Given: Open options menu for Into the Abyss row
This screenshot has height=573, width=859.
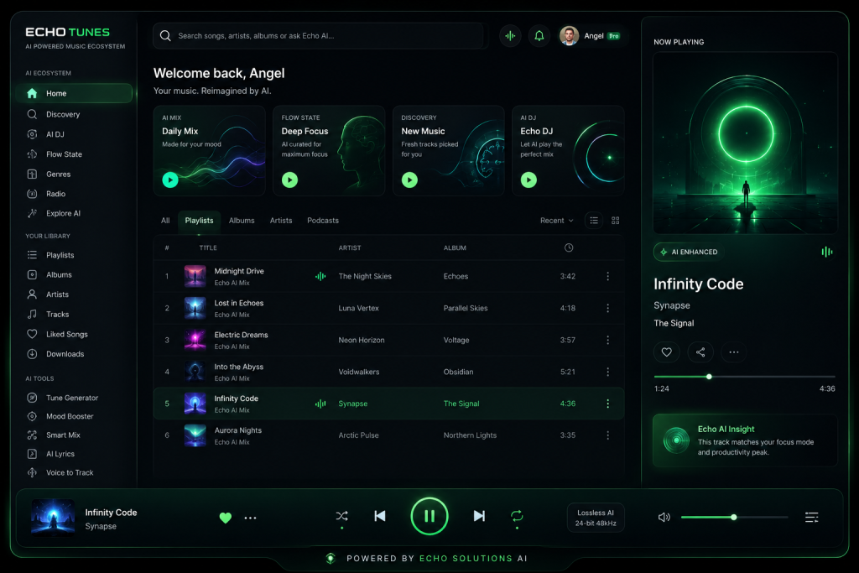Looking at the screenshot, I should point(607,372).
